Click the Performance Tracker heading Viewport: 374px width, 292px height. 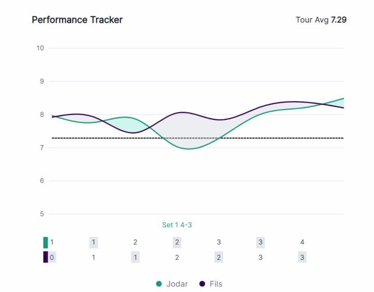tap(77, 20)
